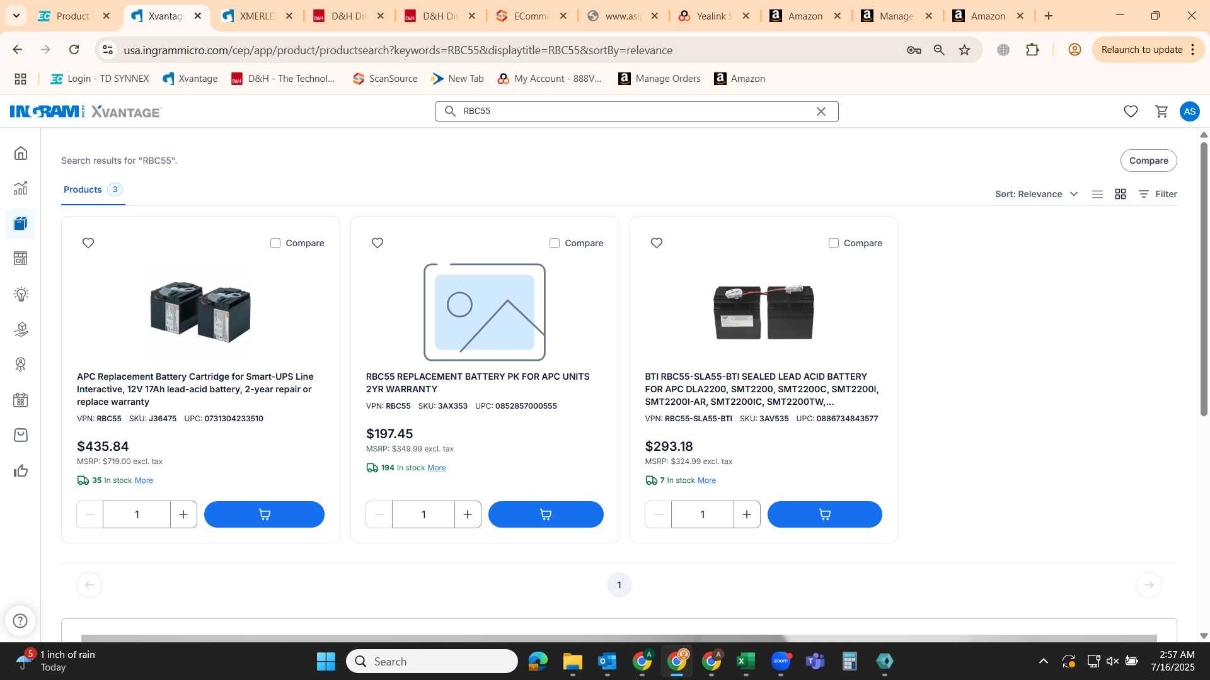Image resolution: width=1210 pixels, height=680 pixels.
Task: Increase quantity for the $197.45 product
Action: [x=468, y=514]
